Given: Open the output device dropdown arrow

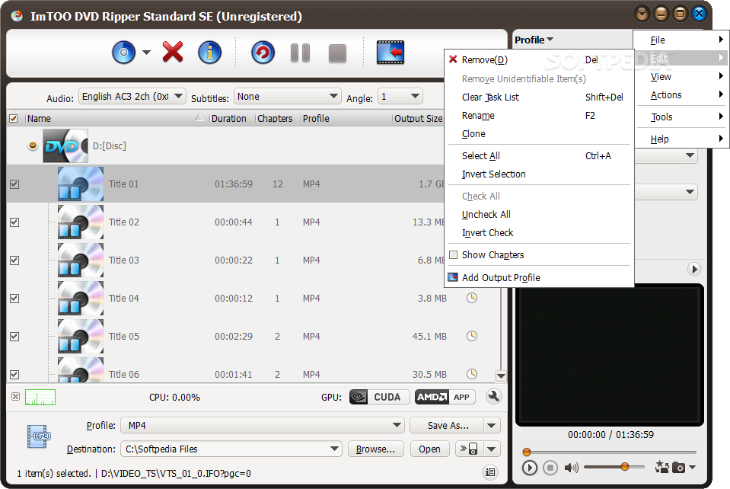Looking at the screenshot, I should point(492,449).
